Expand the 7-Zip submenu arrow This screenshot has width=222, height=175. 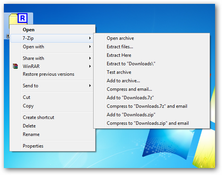(x=90, y=38)
